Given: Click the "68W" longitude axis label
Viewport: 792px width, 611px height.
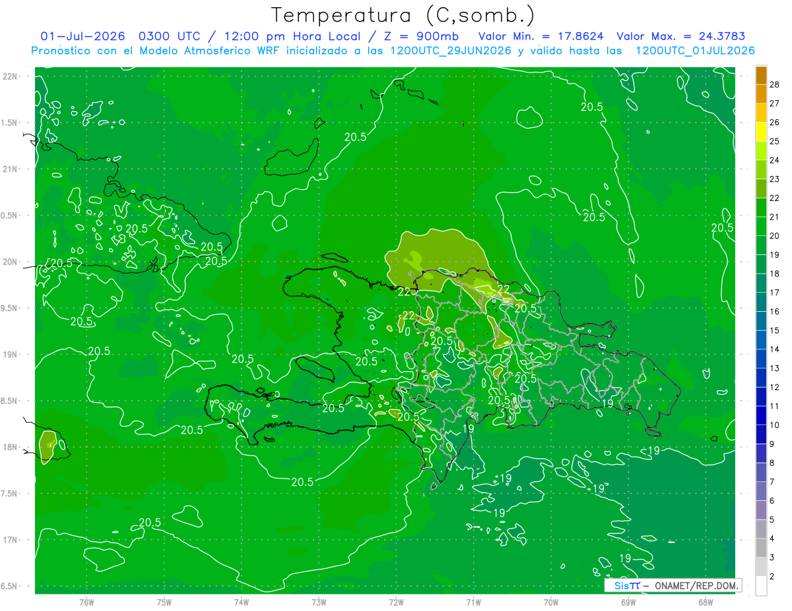Looking at the screenshot, I should (705, 602).
